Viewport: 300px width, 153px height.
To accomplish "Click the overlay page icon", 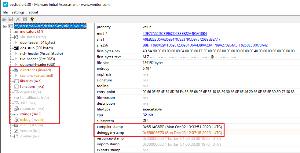I will click(16, 136).
